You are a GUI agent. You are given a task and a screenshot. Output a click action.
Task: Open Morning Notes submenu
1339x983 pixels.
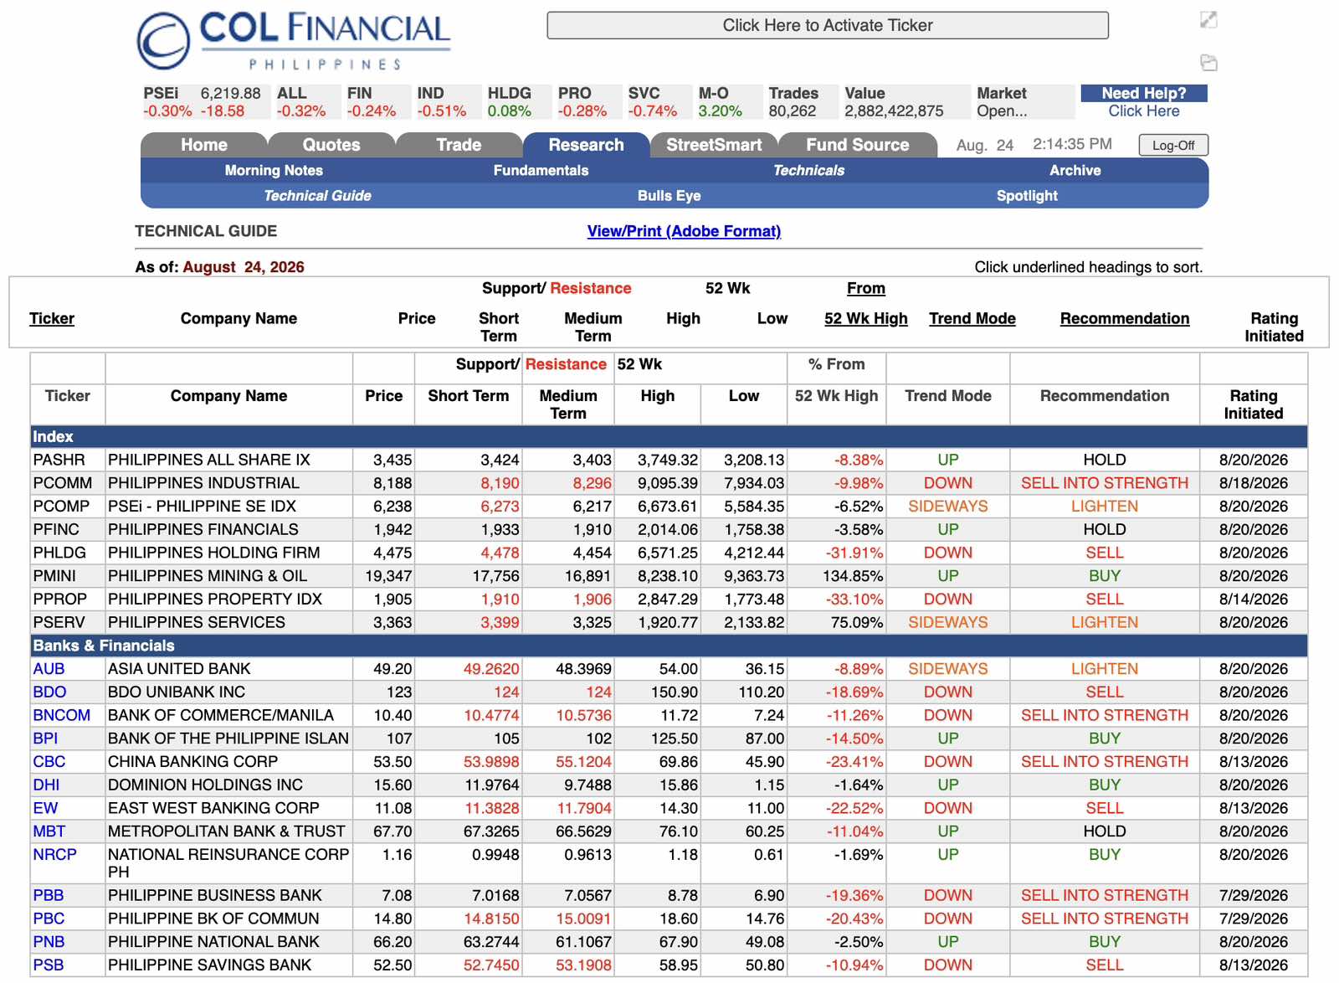[274, 170]
